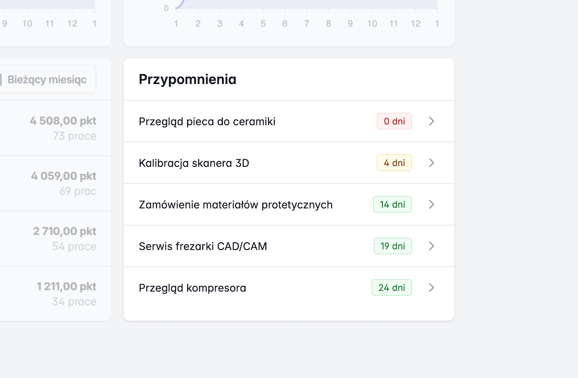
Task: Click the green "19 dni" badge
Action: point(393,246)
